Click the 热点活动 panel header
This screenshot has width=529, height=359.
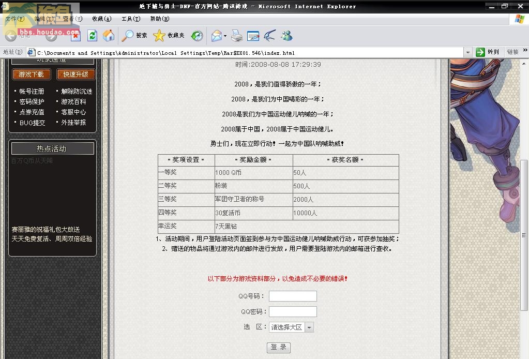53,148
